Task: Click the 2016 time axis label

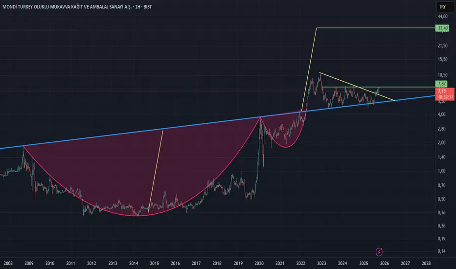Action: click(x=175, y=264)
